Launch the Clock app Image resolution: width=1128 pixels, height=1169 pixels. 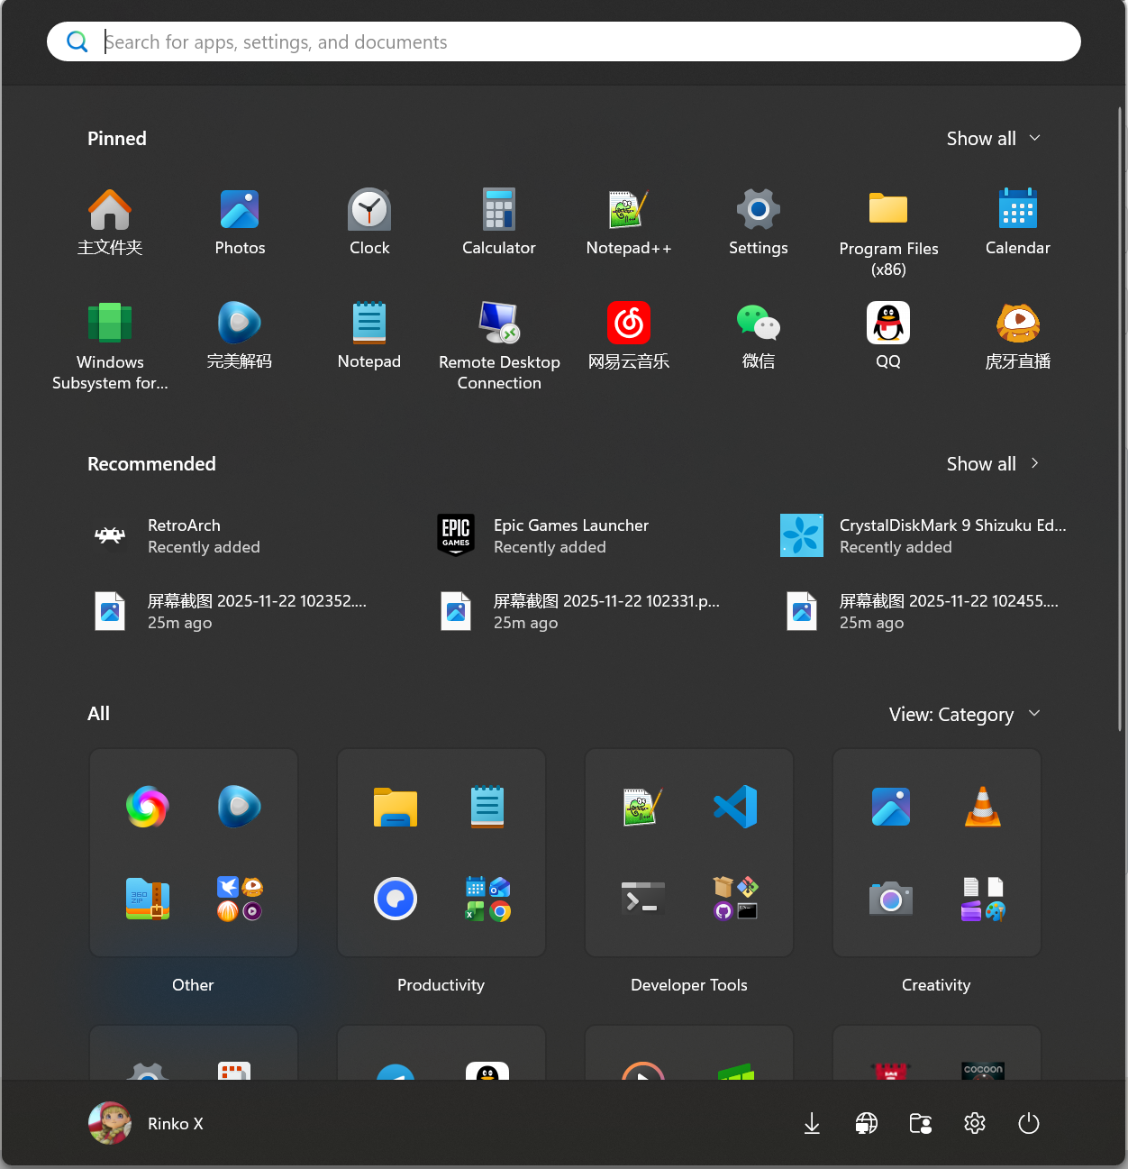[x=368, y=222]
